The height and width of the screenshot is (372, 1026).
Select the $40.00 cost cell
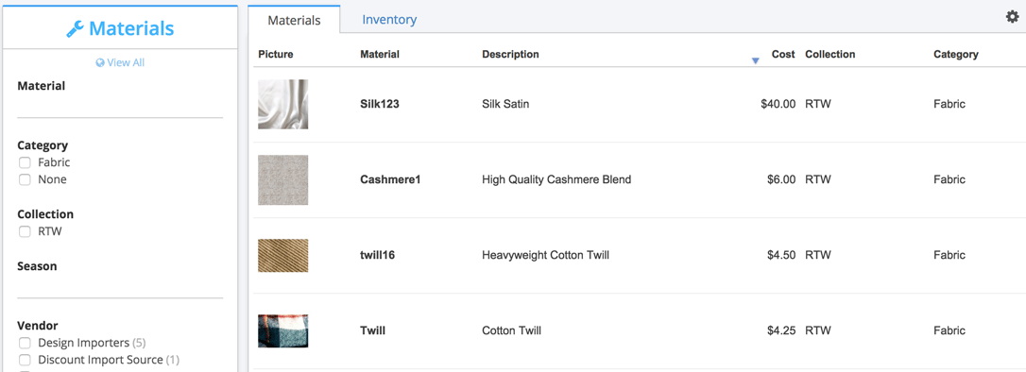tap(778, 104)
